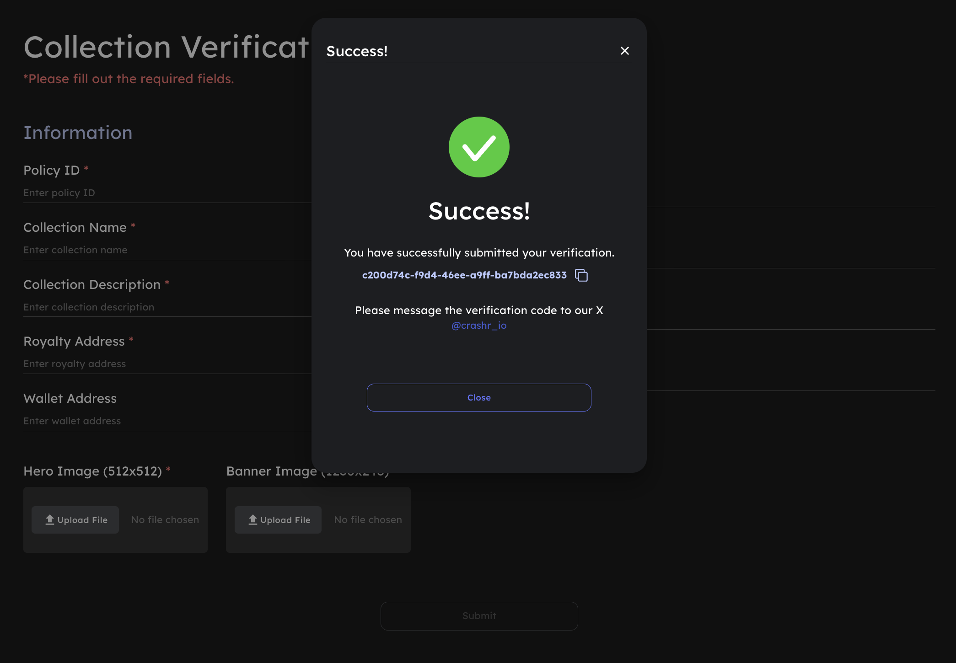The height and width of the screenshot is (663, 956).
Task: Focus the Collection Name input field
Action: pos(167,250)
